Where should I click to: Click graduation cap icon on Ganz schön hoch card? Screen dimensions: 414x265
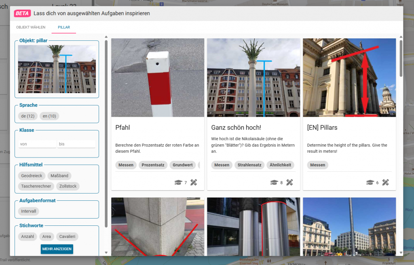[x=274, y=183]
